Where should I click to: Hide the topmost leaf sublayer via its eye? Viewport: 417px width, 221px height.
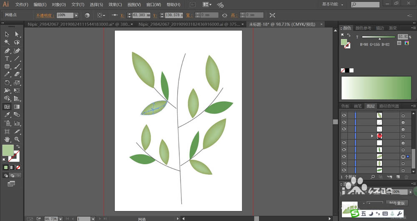344,115
